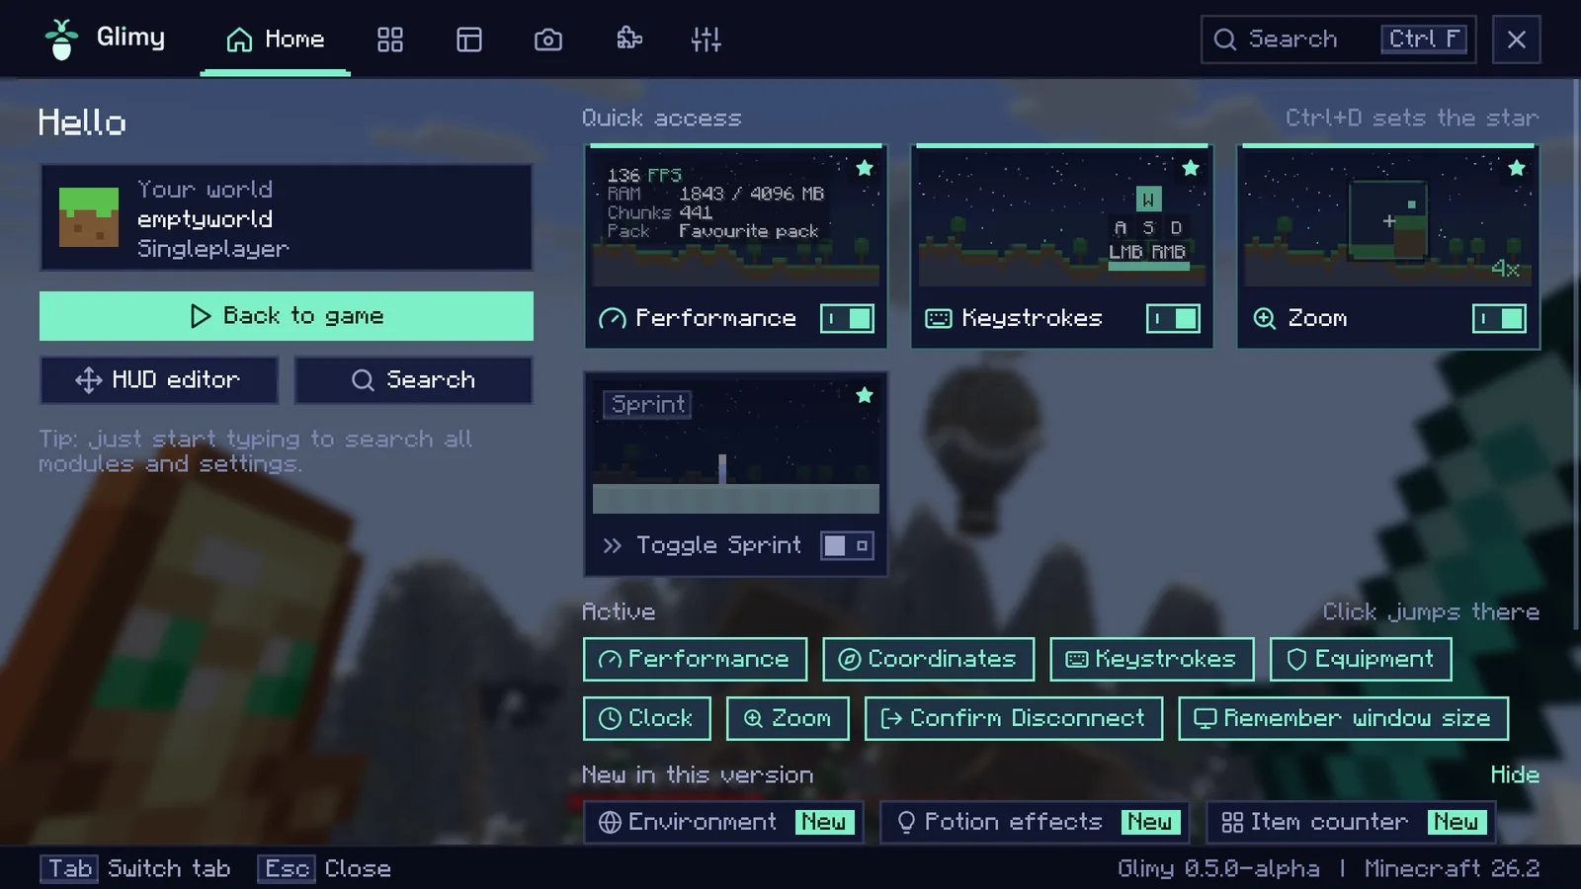Image resolution: width=1581 pixels, height=889 pixels.
Task: Focus the top Search field
Action: (x=1339, y=40)
